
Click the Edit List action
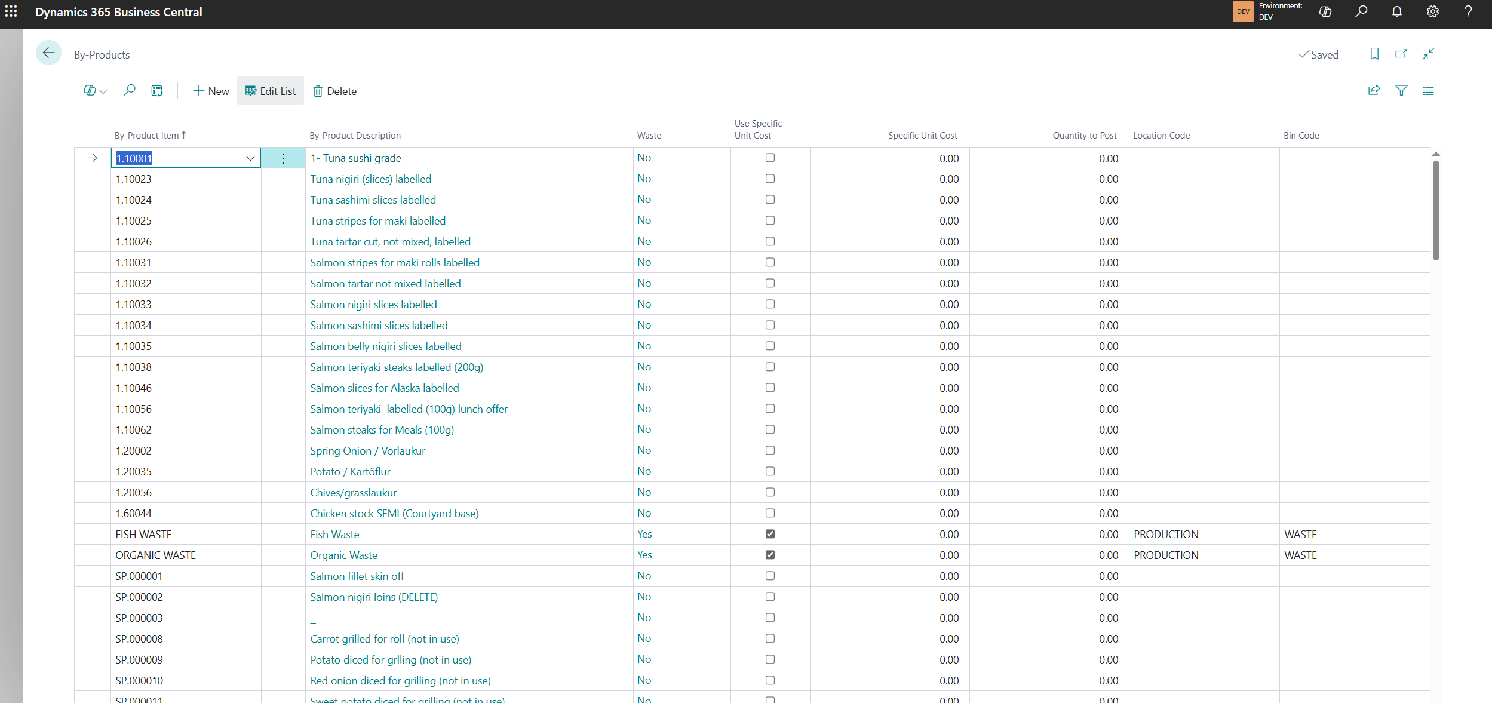271,91
